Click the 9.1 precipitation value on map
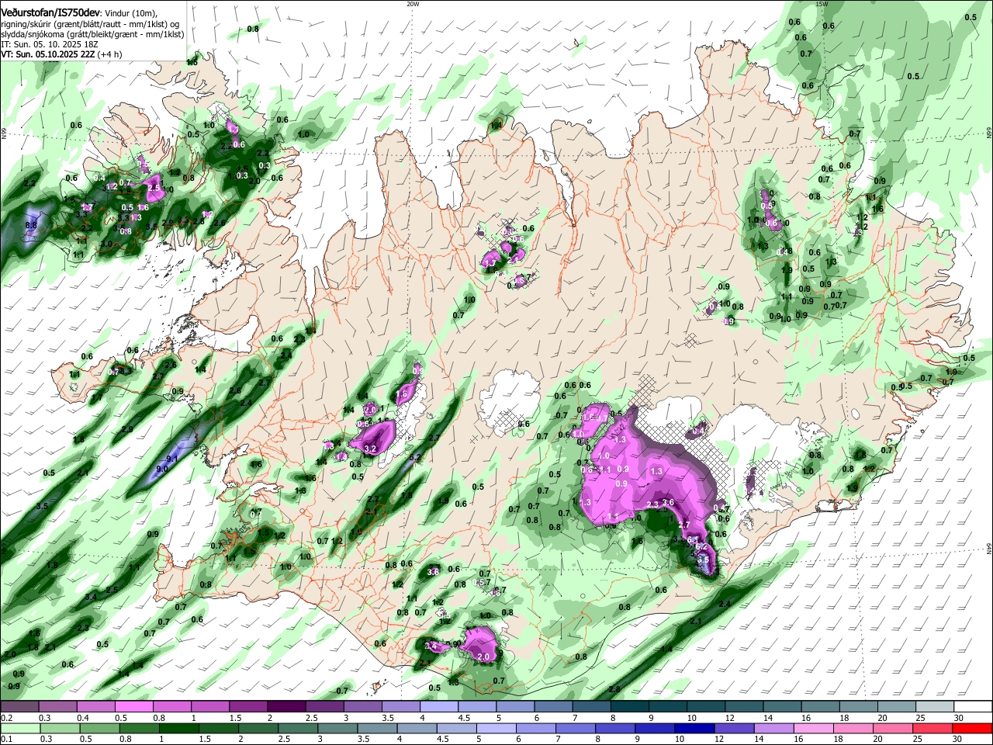 click(x=172, y=459)
